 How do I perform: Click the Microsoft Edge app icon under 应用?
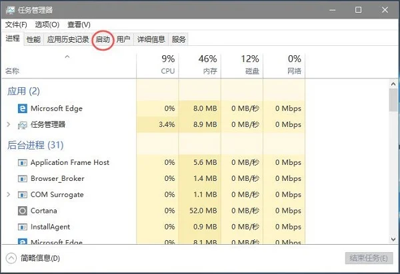(x=23, y=108)
